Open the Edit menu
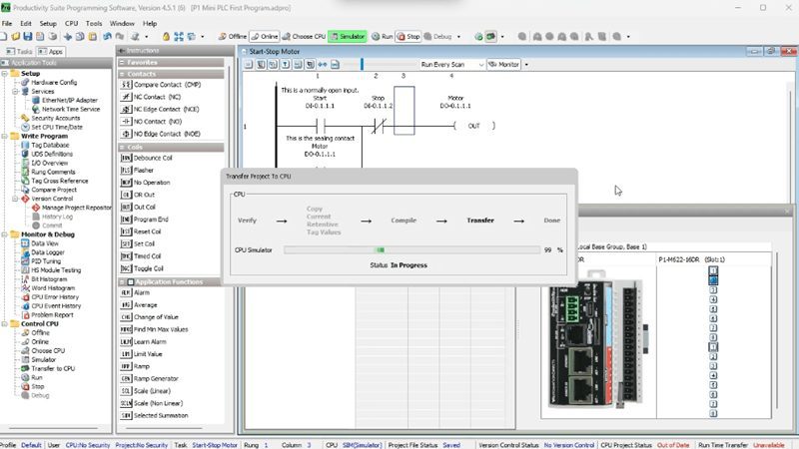 coord(26,23)
